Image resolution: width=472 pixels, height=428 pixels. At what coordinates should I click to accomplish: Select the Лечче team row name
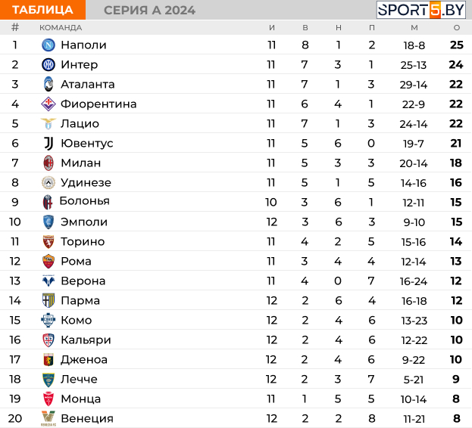79,379
